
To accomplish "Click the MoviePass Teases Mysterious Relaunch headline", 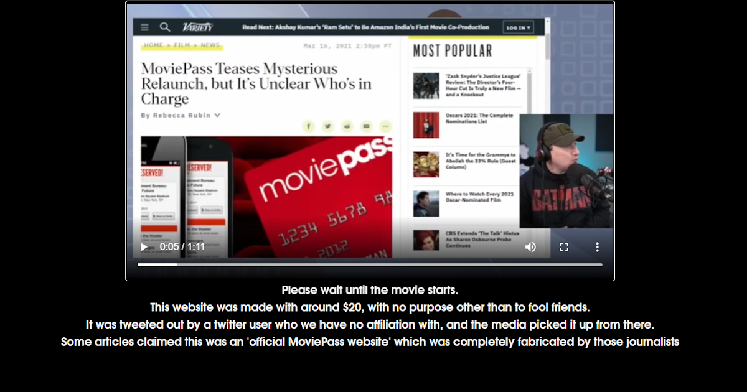I will [x=256, y=83].
